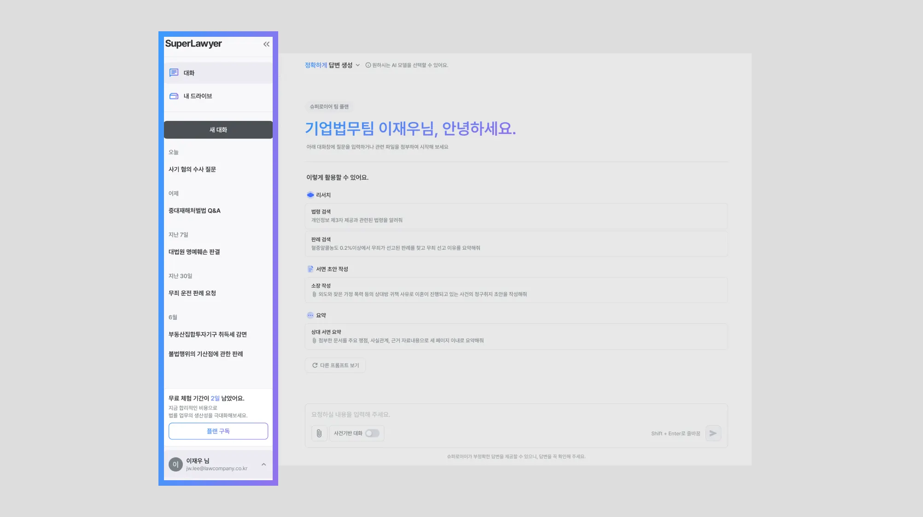Click the info icon beside AI model hint
Screen dimensions: 923x517
[368, 65]
